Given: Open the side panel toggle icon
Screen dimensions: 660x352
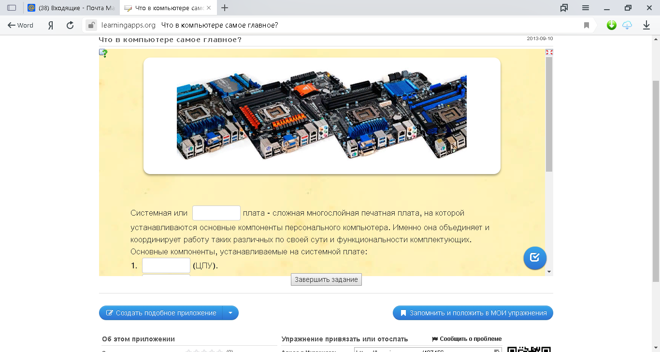Looking at the screenshot, I should click(x=12, y=8).
